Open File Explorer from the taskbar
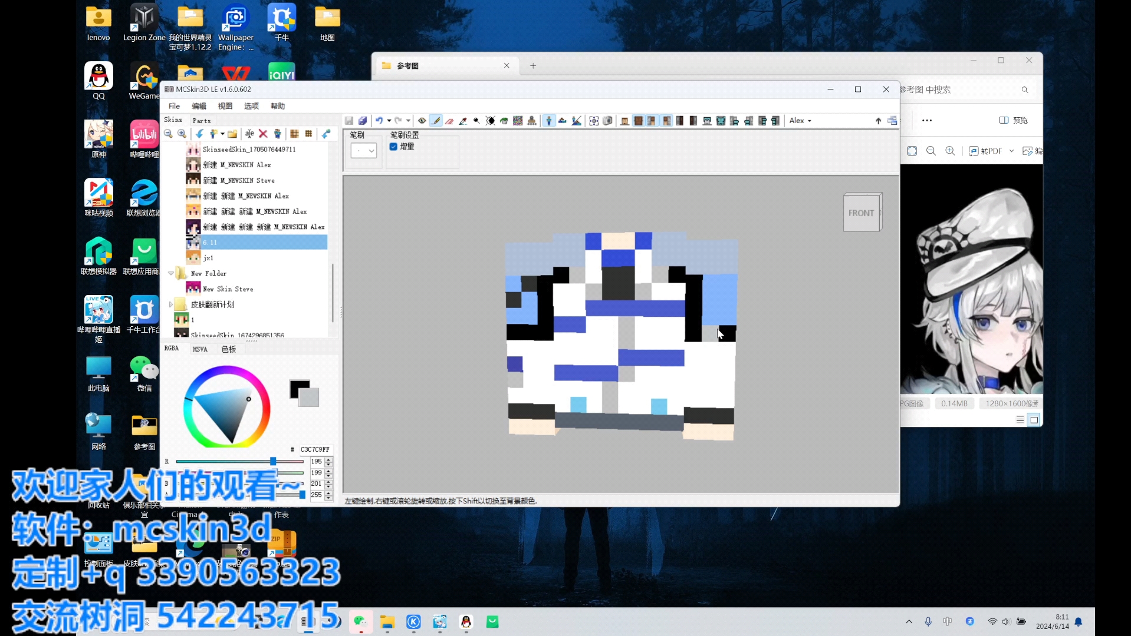This screenshot has height=636, width=1131. coord(387,622)
